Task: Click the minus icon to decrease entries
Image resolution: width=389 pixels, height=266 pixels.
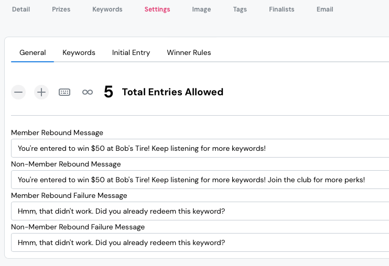Action: click(x=19, y=92)
